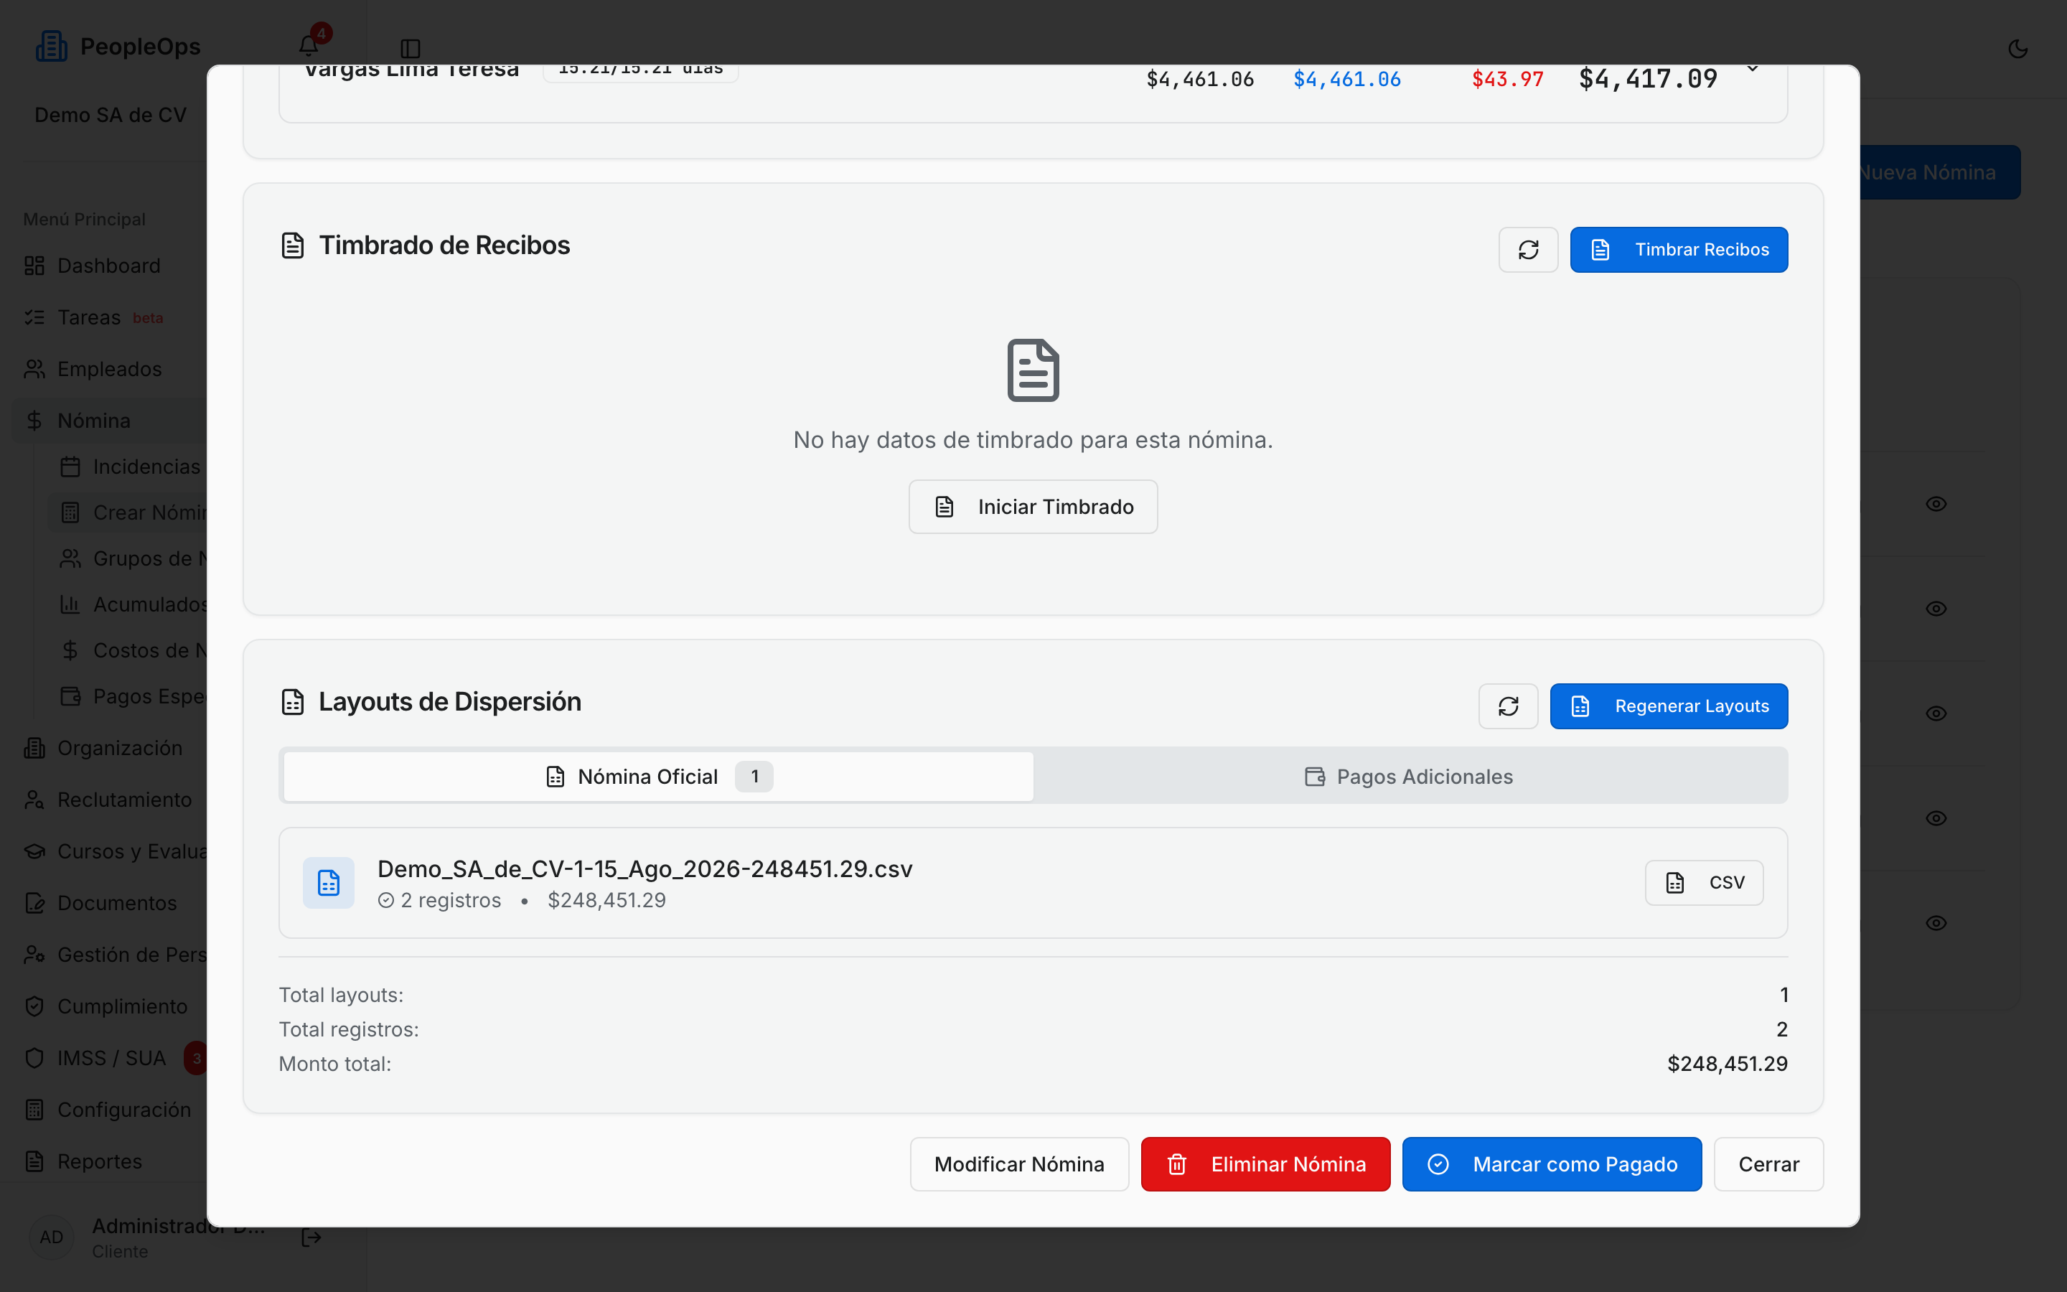Click the PeopleOps logo icon
2067x1292 pixels.
pos(51,46)
